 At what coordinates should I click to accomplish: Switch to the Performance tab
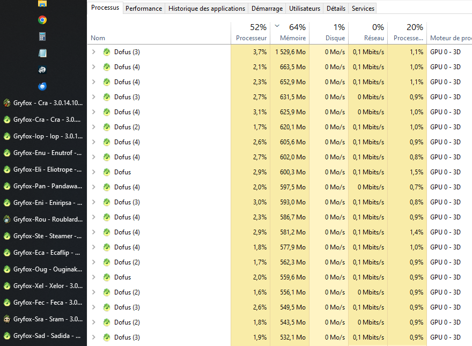point(144,9)
